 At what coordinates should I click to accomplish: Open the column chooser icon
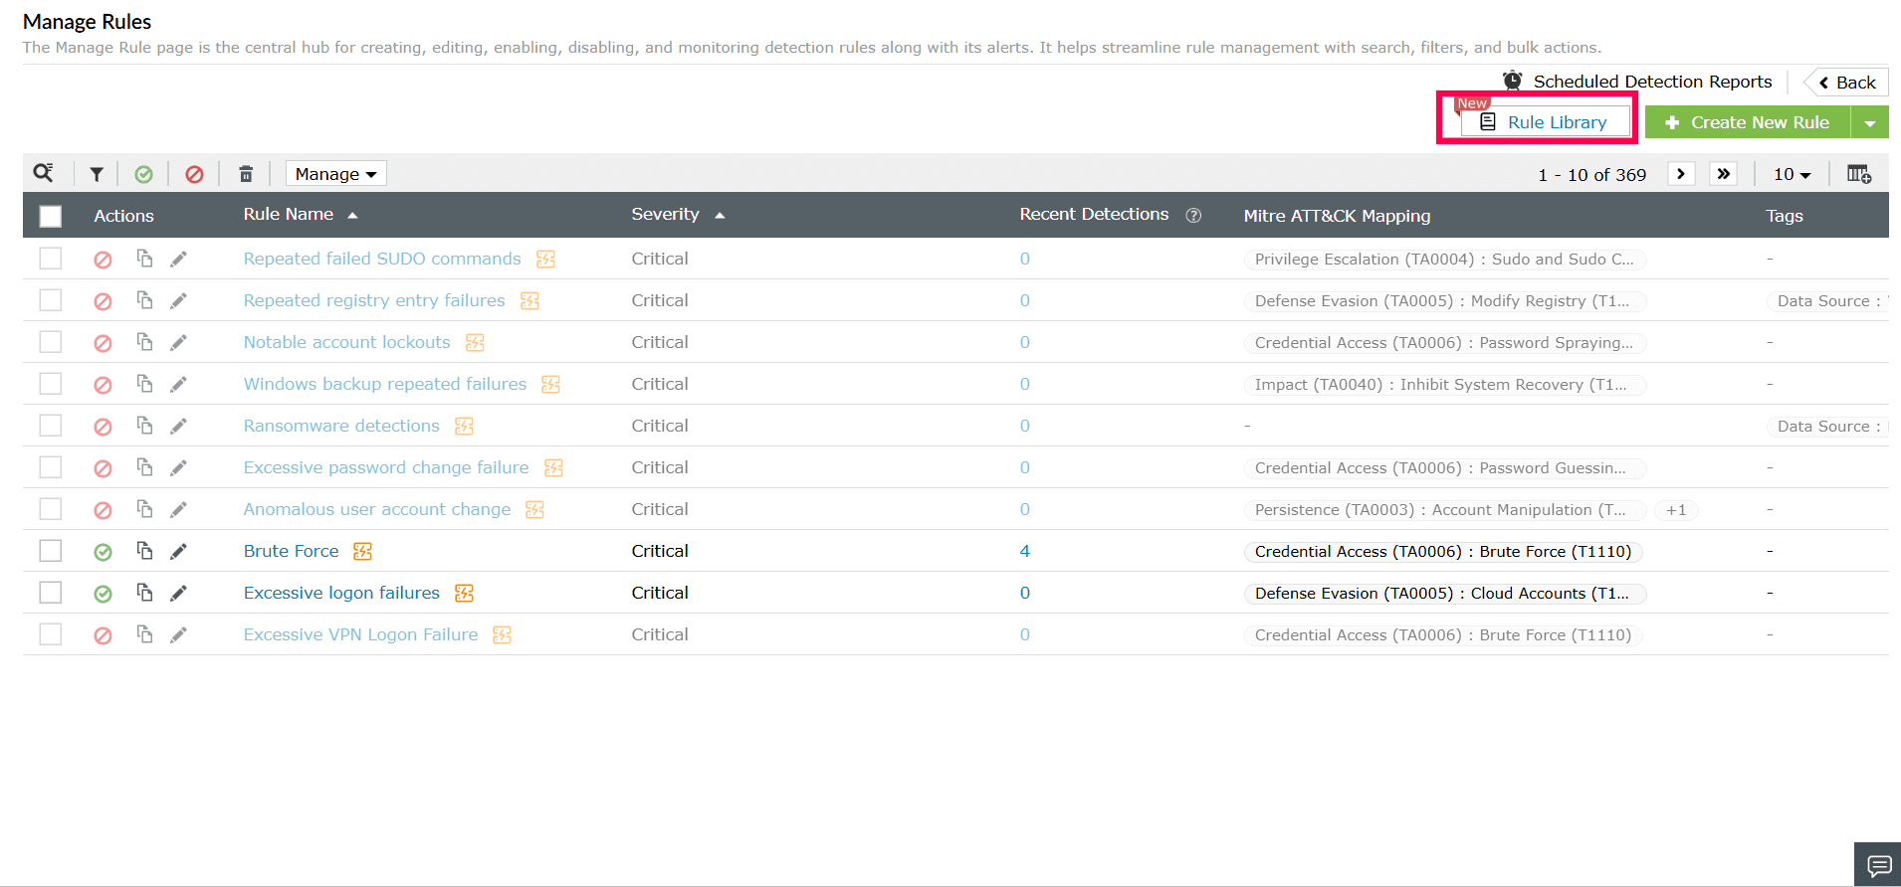coord(1859,174)
